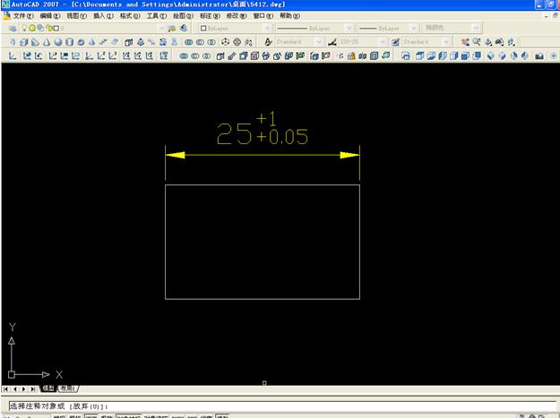Screen dimensions: 560x418
Task: Select the Pyramid solid tool
Action: (91, 42)
